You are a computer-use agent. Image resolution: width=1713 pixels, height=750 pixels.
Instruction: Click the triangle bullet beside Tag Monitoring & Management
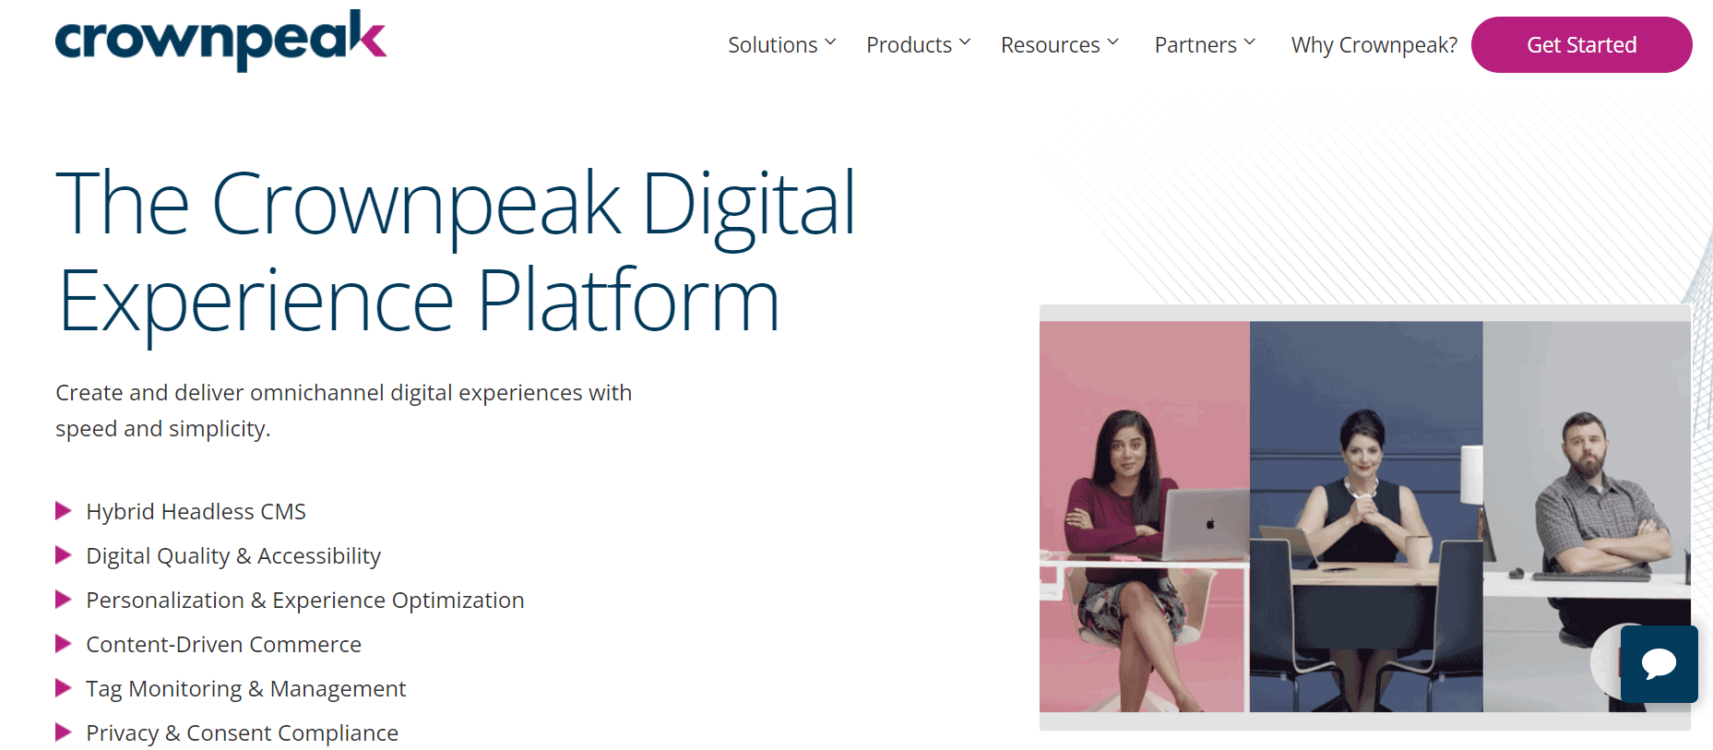tap(64, 688)
